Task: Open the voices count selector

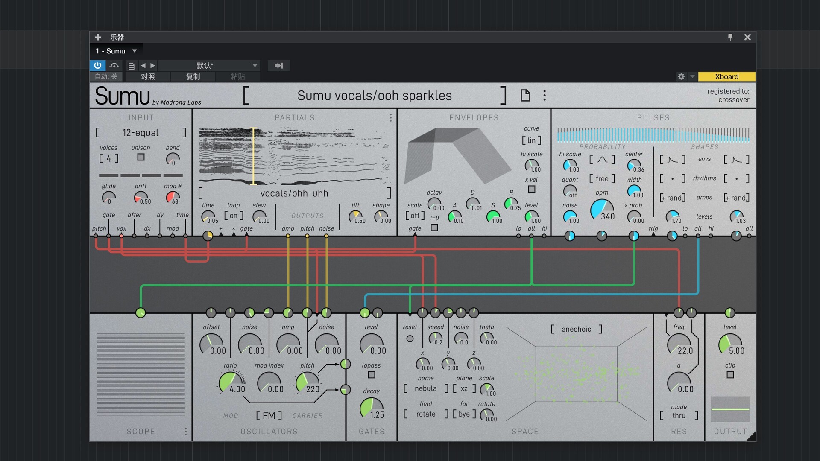Action: [x=108, y=159]
